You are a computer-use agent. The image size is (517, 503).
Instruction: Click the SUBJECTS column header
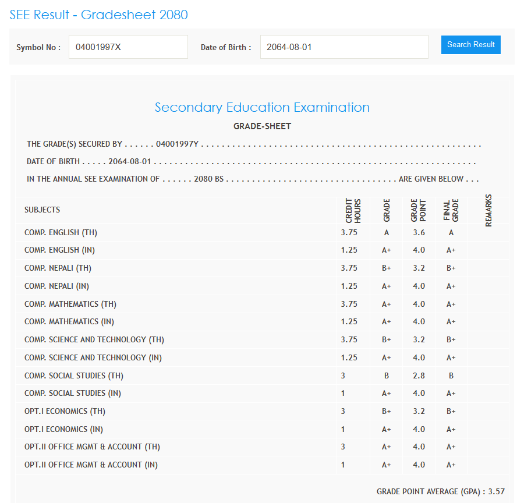click(43, 210)
